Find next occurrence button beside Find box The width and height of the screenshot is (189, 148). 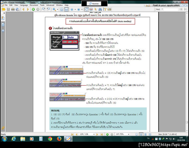[x=186, y=9]
